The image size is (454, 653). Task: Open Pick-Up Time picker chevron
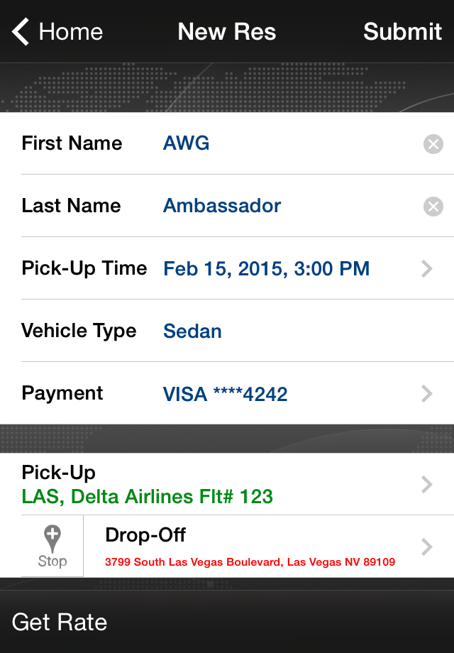pos(427,268)
